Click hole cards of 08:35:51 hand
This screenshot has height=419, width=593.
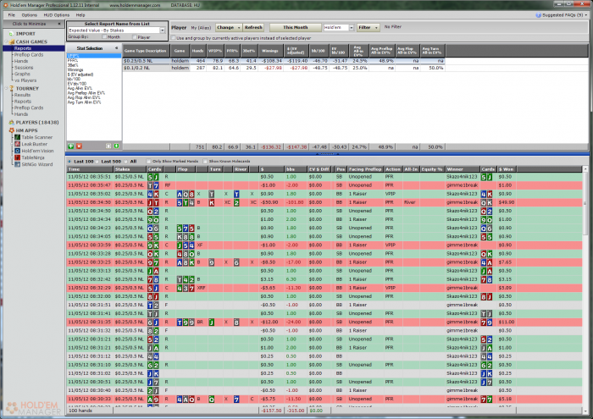pos(153,177)
